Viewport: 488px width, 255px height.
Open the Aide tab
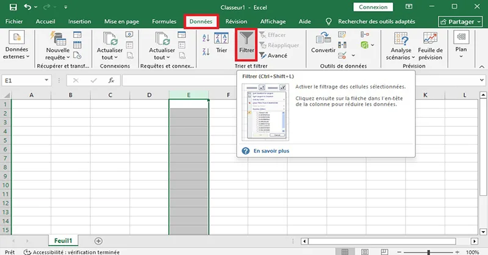304,21
